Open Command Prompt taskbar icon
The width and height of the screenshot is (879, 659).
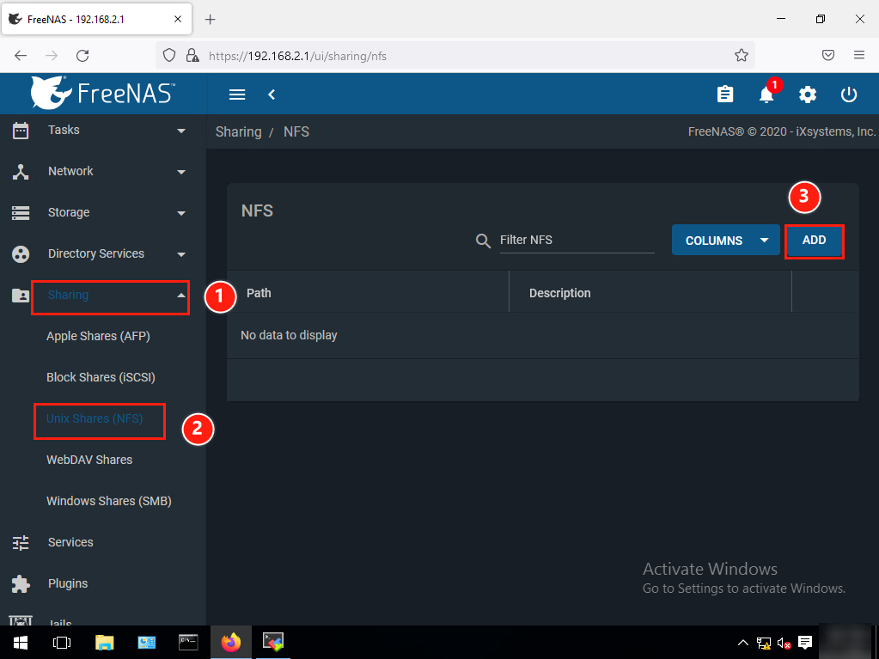188,642
